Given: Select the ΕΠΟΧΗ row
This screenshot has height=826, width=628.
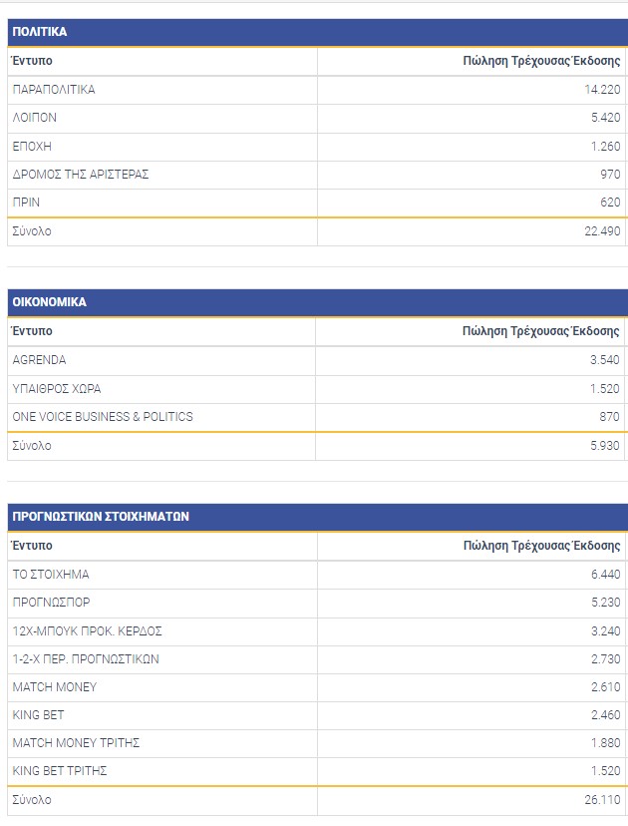Looking at the screenshot, I should [x=317, y=147].
